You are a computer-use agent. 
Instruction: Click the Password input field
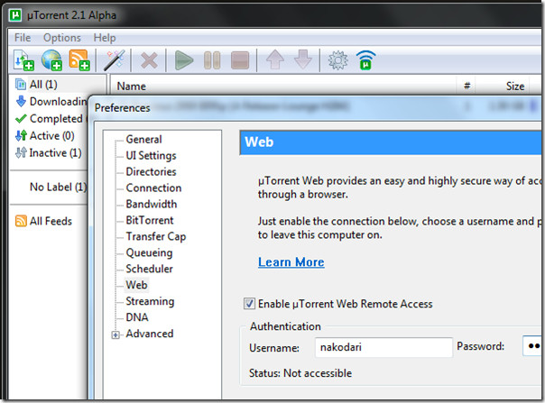point(532,346)
